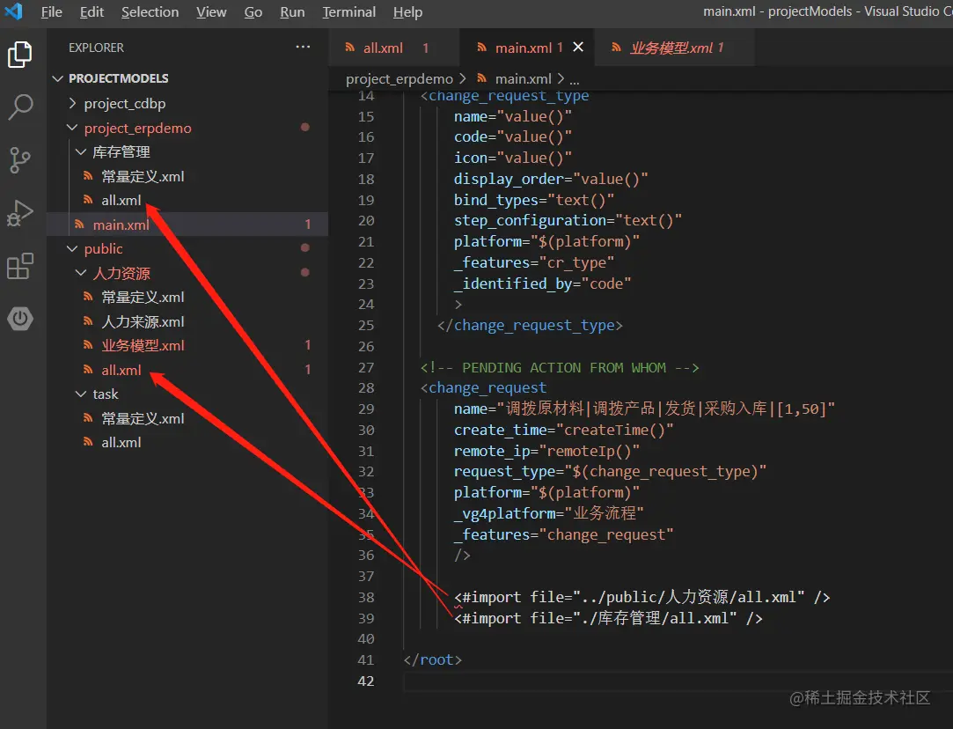Click line number 42 in gutter

coord(366,681)
